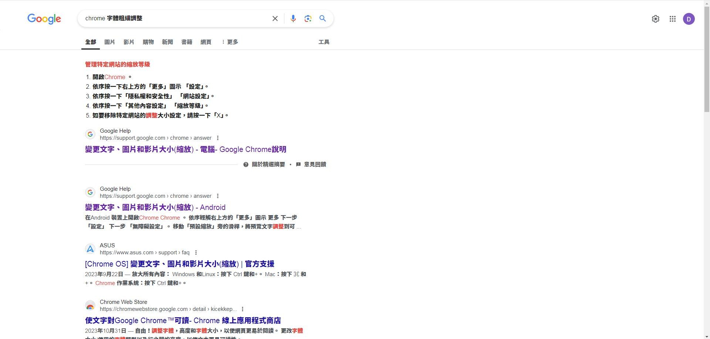The width and height of the screenshot is (710, 339).
Task: Switch to the 書籍 tab
Action: click(187, 42)
